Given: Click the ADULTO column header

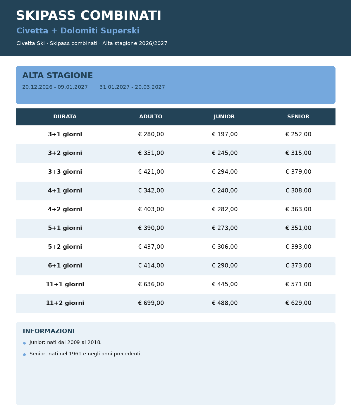Looking at the screenshot, I should [151, 117].
